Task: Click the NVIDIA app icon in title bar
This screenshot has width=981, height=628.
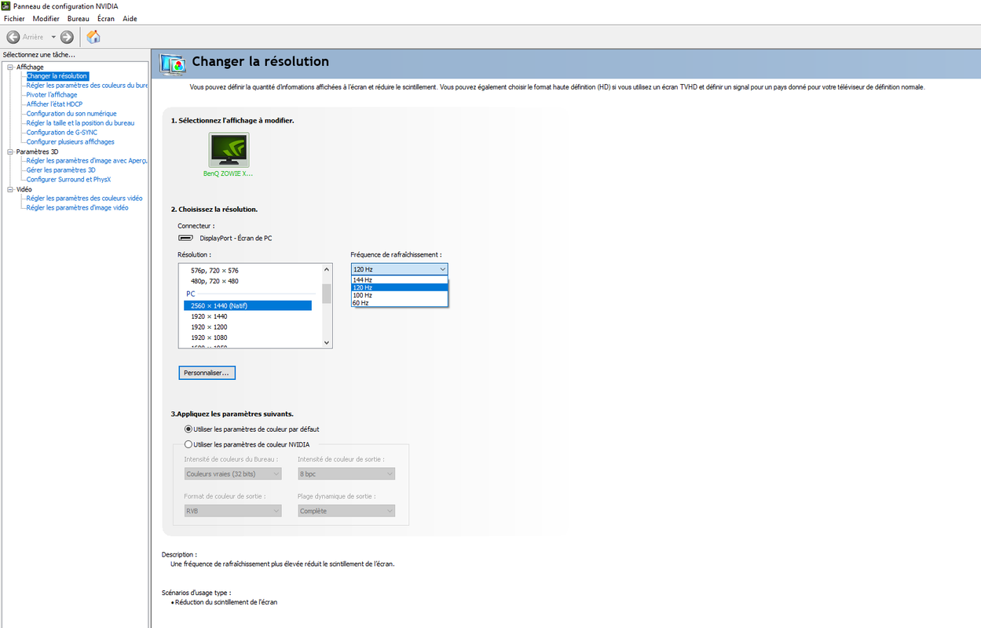Action: pos(6,6)
